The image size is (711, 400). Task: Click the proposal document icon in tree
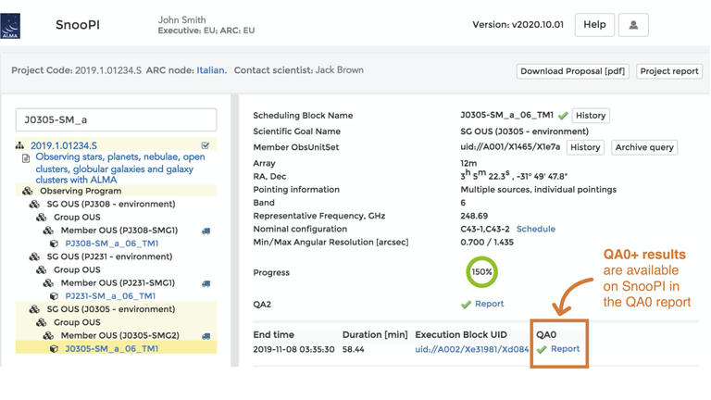pos(26,158)
